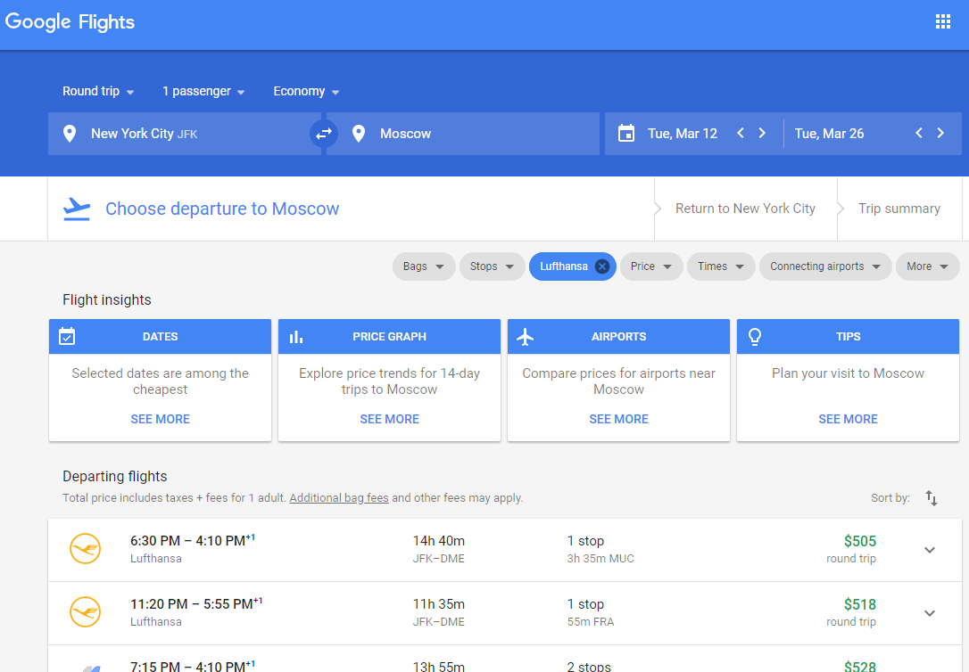Viewport: 969px width, 672px height.
Task: Advance departure date to next day
Action: click(762, 134)
